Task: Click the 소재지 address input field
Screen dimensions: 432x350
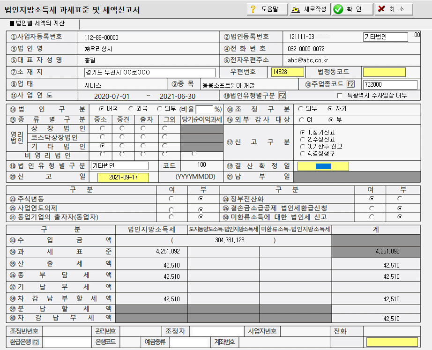Action: pyautogui.click(x=149, y=72)
